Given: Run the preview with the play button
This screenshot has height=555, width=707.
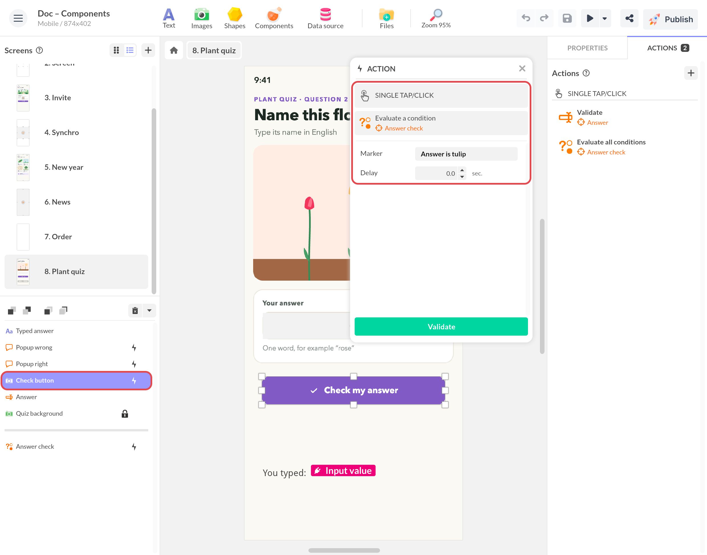Looking at the screenshot, I should coord(590,18).
